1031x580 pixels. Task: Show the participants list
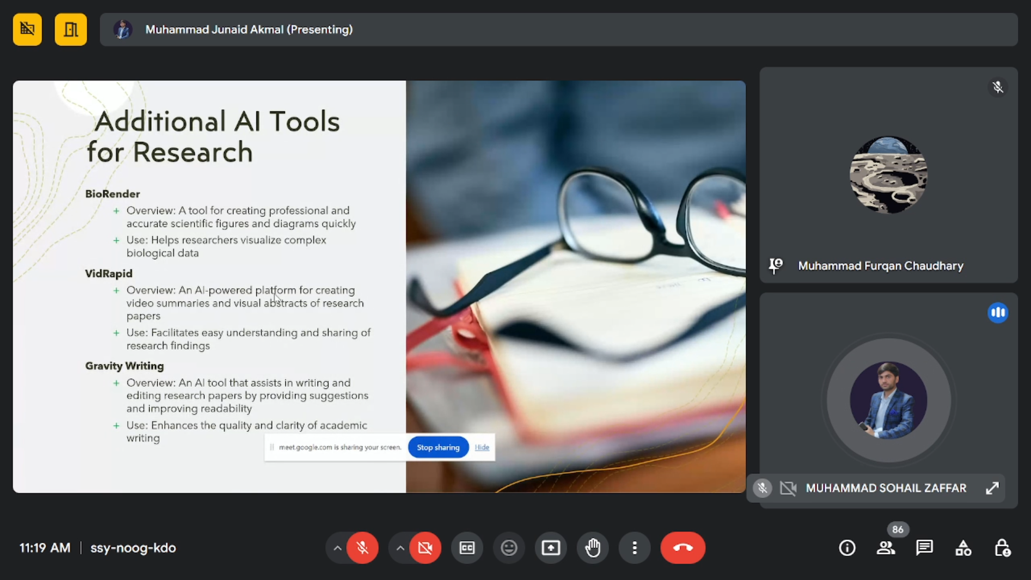coord(886,548)
